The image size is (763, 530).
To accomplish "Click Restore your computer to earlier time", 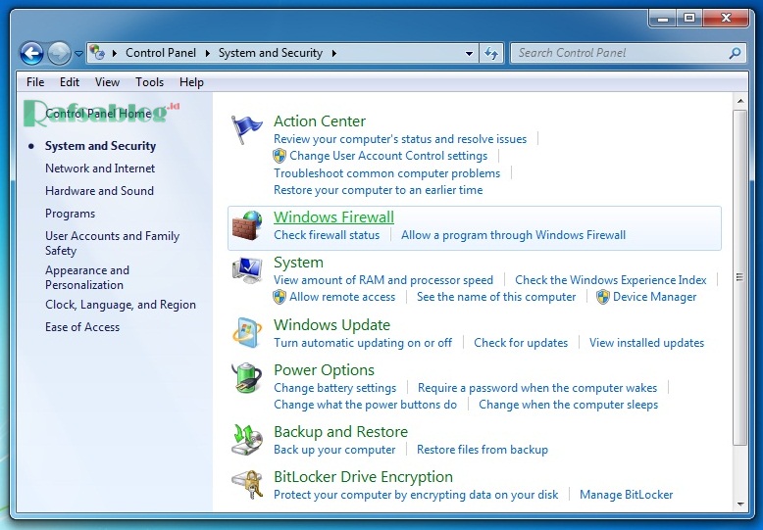I will pyautogui.click(x=379, y=190).
